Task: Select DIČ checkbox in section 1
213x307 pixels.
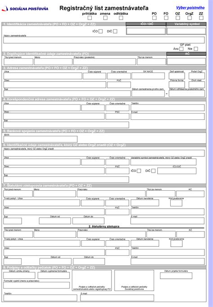Action: [x=115, y=31]
